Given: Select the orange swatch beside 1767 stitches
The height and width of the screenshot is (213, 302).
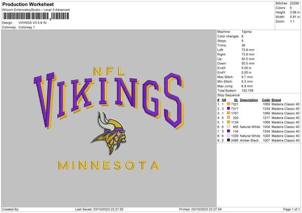Looking at the screenshot, I should [229, 113].
